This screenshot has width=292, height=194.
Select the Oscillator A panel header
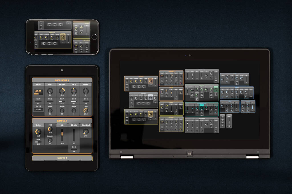click(62, 80)
